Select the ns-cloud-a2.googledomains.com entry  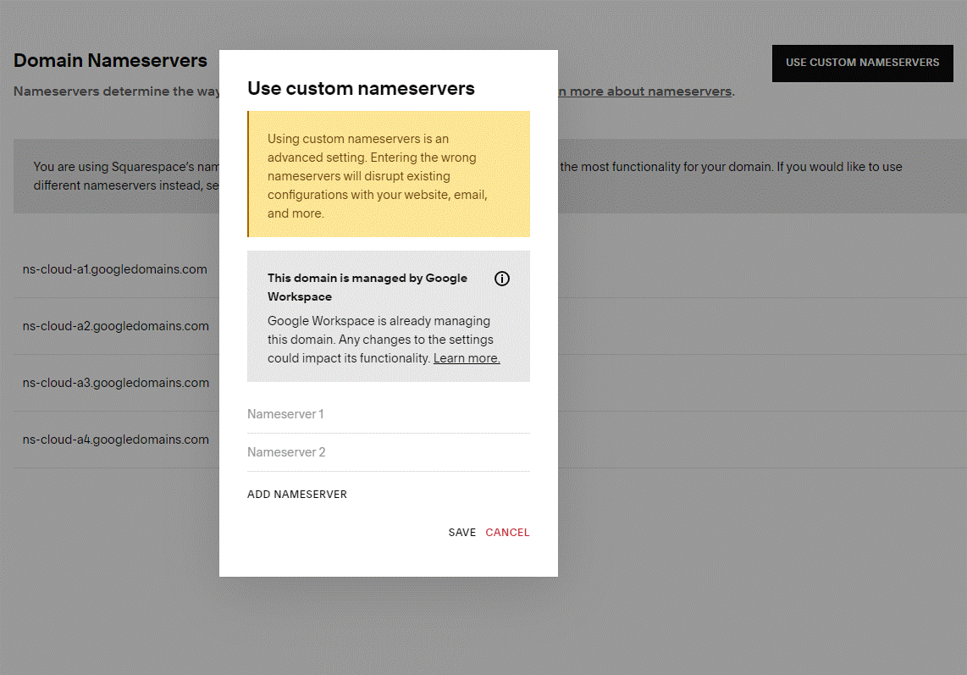click(116, 326)
